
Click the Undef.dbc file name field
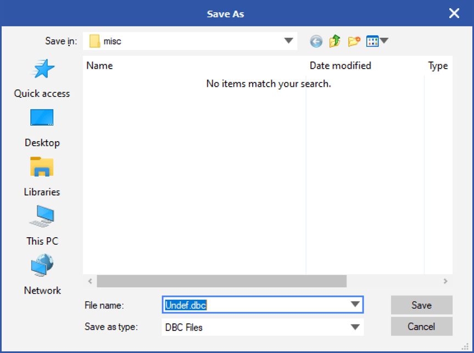(x=258, y=305)
